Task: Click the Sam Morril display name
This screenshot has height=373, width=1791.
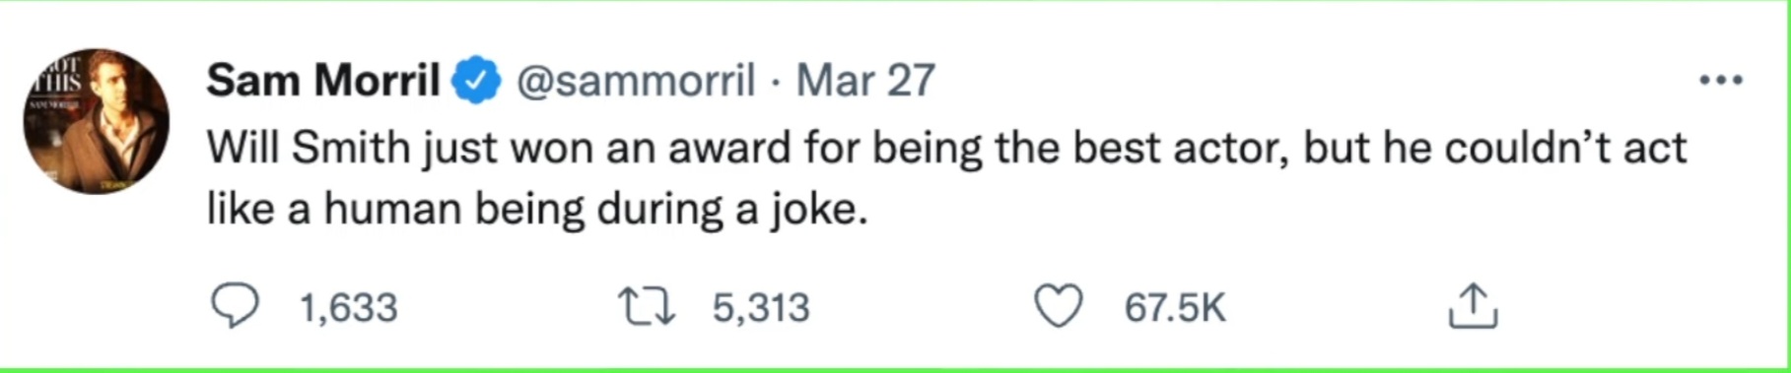Action: pos(323,80)
